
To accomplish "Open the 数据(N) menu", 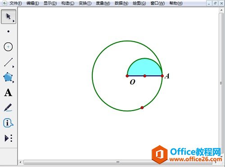I will pyautogui.click(x=121, y=3).
